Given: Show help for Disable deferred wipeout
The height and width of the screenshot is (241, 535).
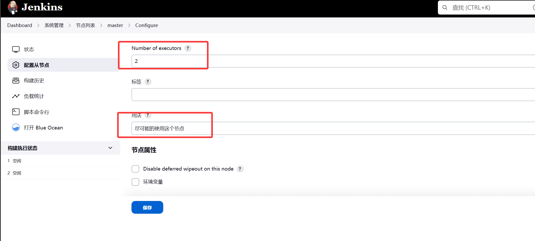Looking at the screenshot, I should (x=240, y=169).
